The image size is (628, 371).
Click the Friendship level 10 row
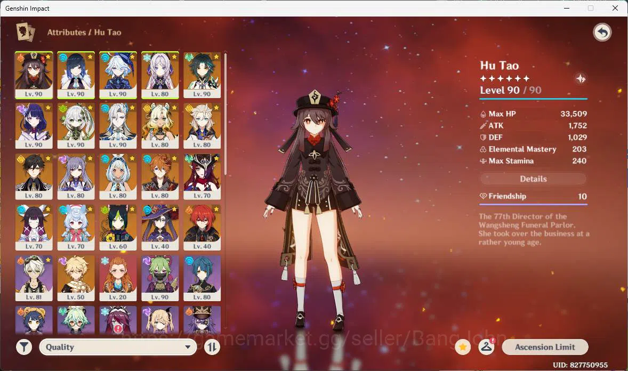click(x=533, y=196)
